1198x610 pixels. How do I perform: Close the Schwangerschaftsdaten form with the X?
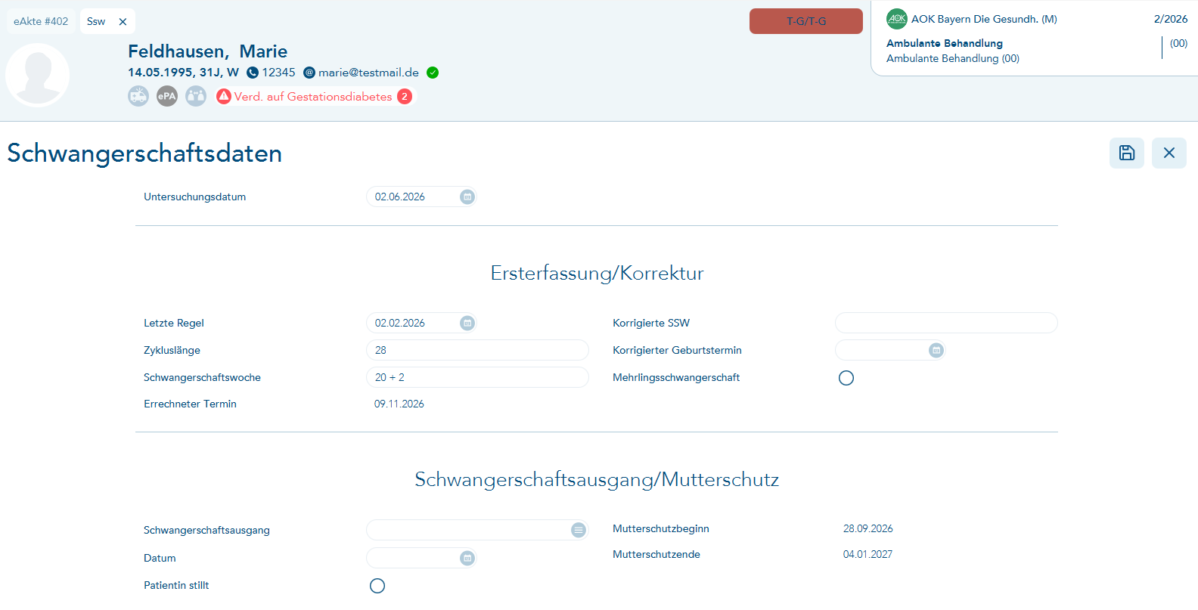(1169, 153)
